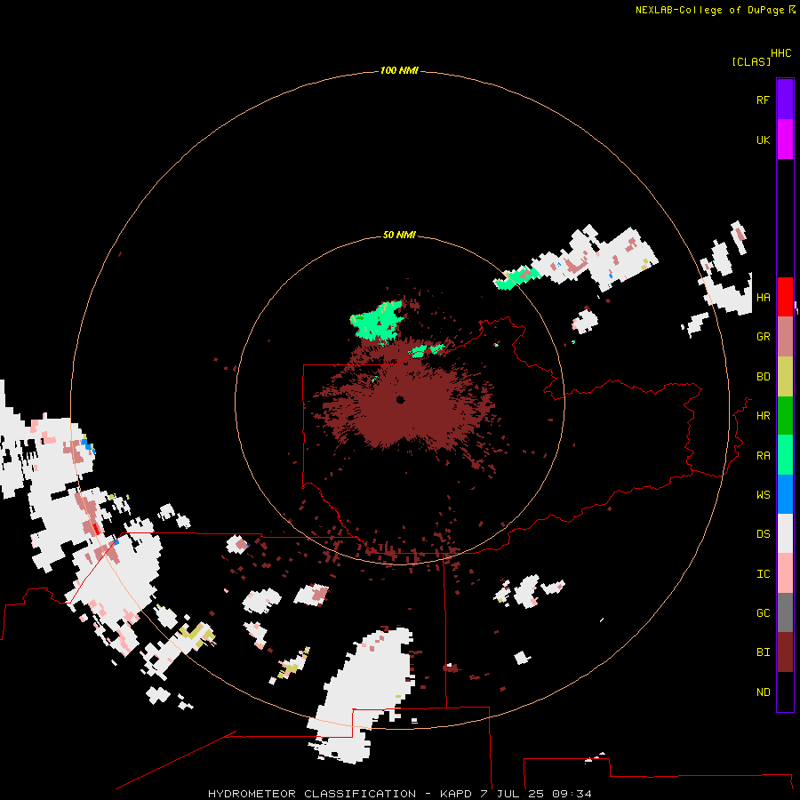The image size is (800, 800).
Task: Click the HR legend label
Action: pyautogui.click(x=763, y=415)
